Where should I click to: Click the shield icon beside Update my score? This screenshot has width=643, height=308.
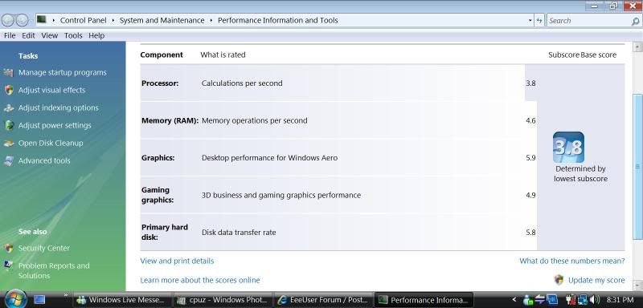[x=559, y=280]
